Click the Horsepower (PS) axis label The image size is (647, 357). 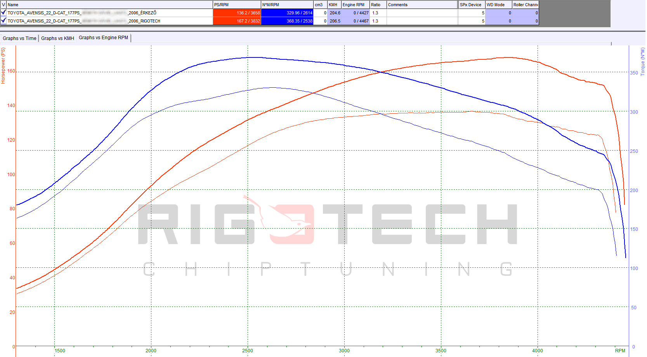(3, 66)
